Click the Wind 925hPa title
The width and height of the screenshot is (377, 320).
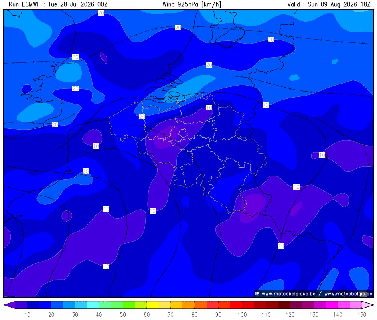click(x=192, y=4)
